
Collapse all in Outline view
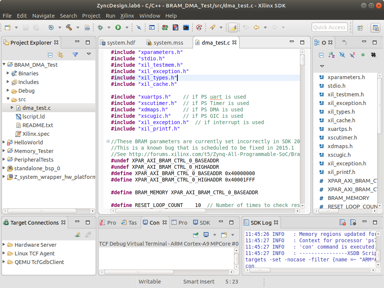coord(321,55)
